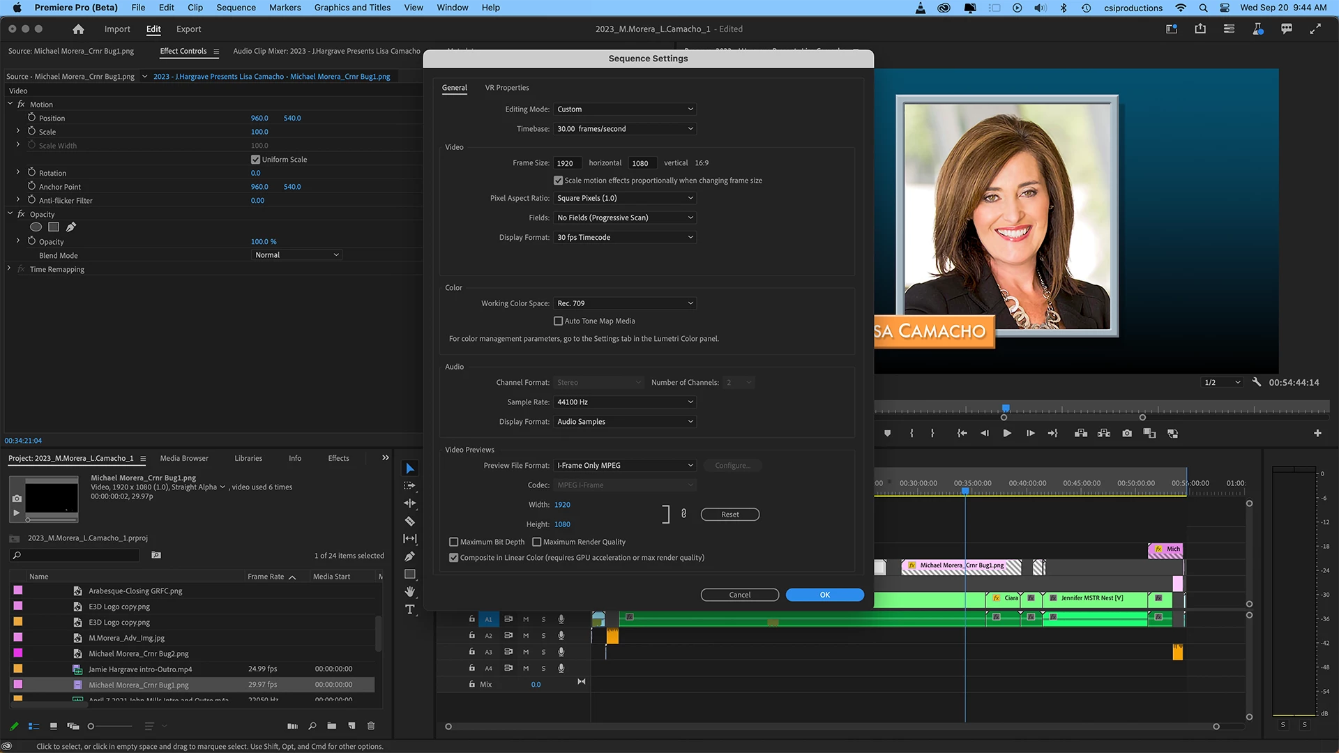Select the Pen tool in toolbar
Screen dimensions: 1339x753
(x=410, y=556)
